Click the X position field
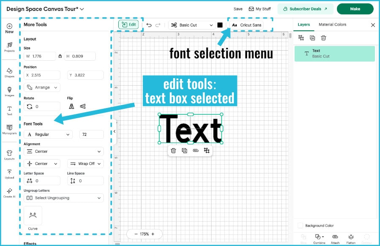 [x=42, y=75]
